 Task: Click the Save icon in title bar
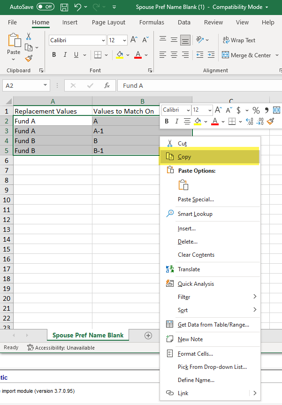point(64,7)
